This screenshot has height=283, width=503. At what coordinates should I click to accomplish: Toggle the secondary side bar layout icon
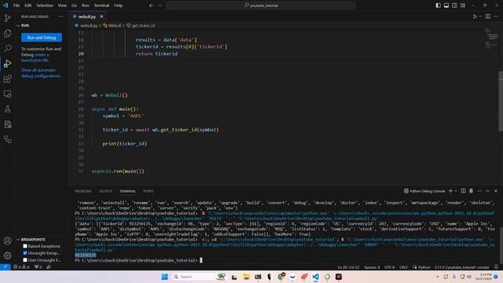454,6
